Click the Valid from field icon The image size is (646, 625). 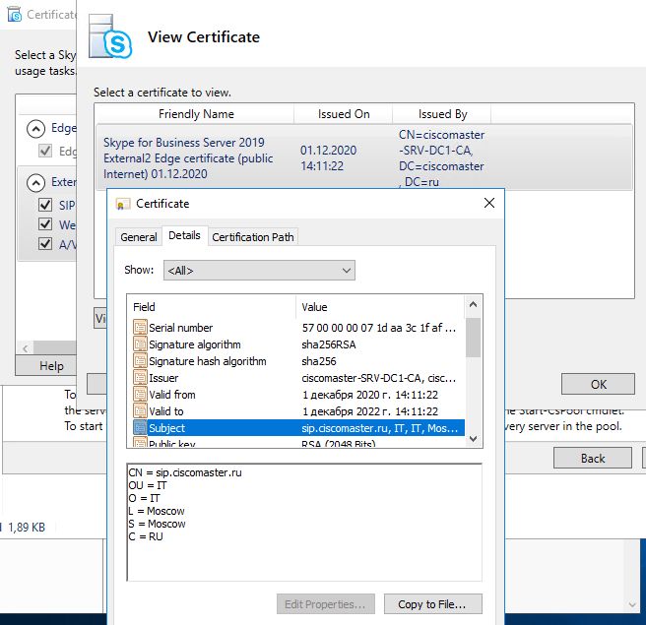click(140, 395)
